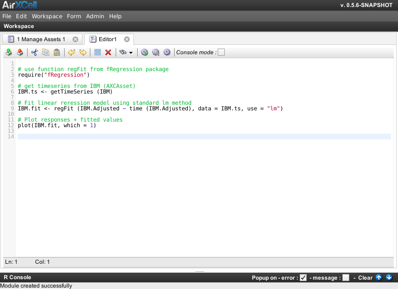
Task: Click the 'Module created successfully' console message
Action: (x=36, y=286)
